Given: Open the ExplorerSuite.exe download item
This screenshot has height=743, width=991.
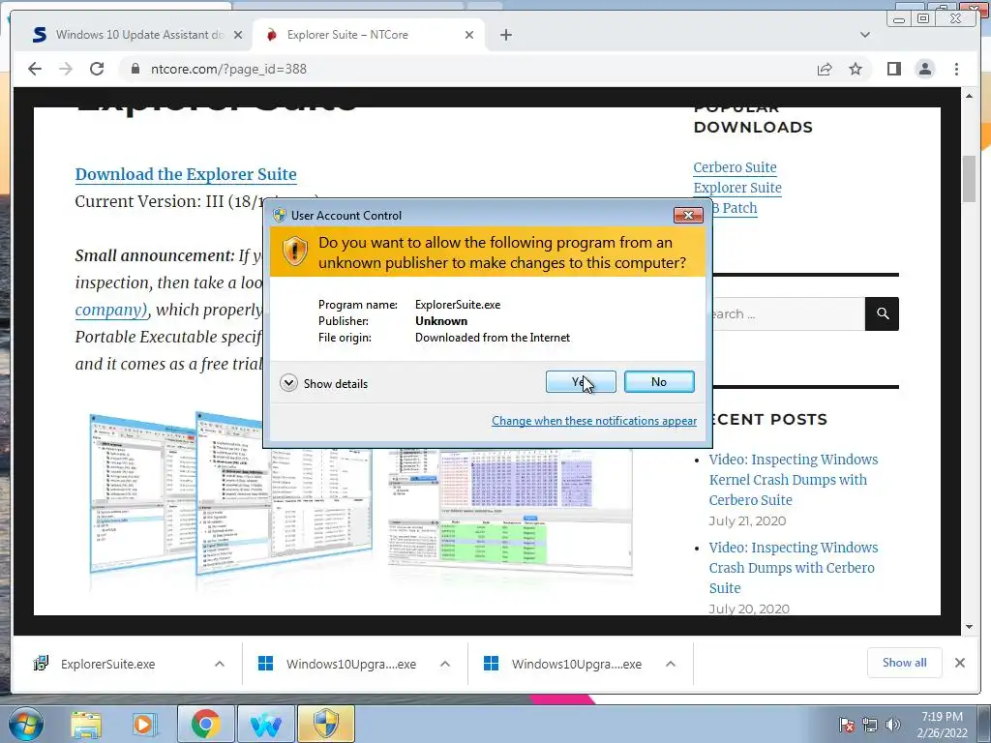Looking at the screenshot, I should 108,664.
